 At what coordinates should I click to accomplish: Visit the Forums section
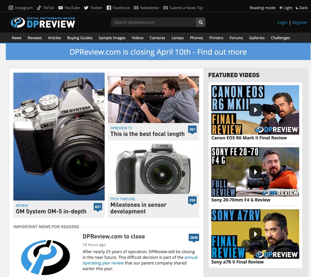coord(236,38)
